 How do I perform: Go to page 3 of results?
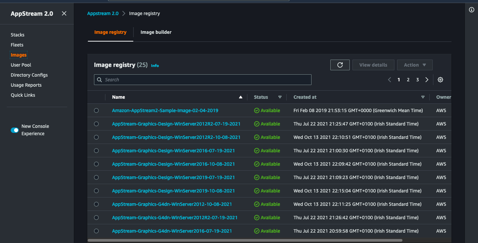point(418,80)
